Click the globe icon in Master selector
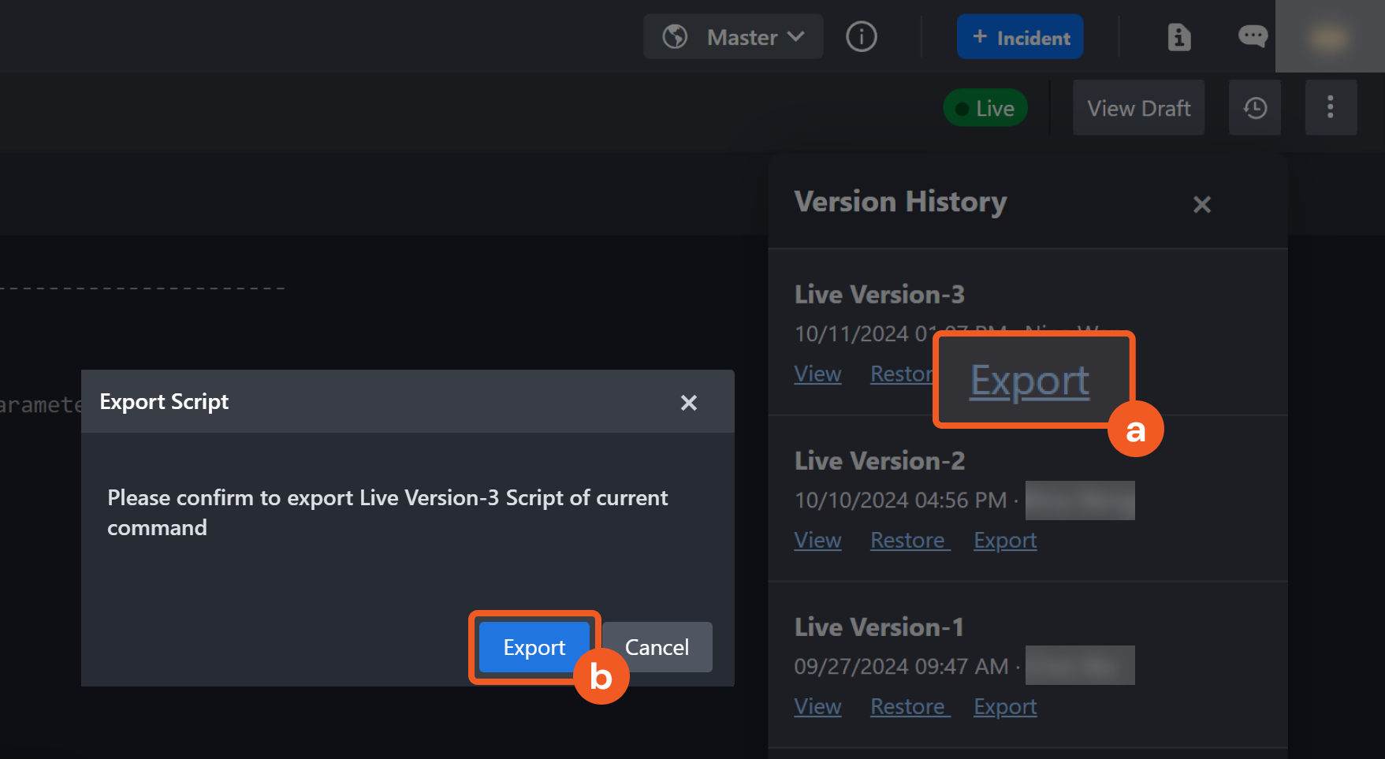The width and height of the screenshot is (1385, 759). coord(675,37)
